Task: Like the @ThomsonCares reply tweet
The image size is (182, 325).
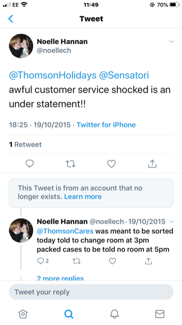Action: tap(112, 261)
